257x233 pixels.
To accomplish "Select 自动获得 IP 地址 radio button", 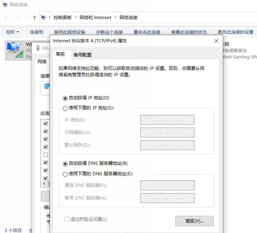I will pos(65,99).
